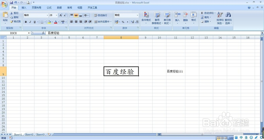Open format as table 套用表格格式

[157, 18]
